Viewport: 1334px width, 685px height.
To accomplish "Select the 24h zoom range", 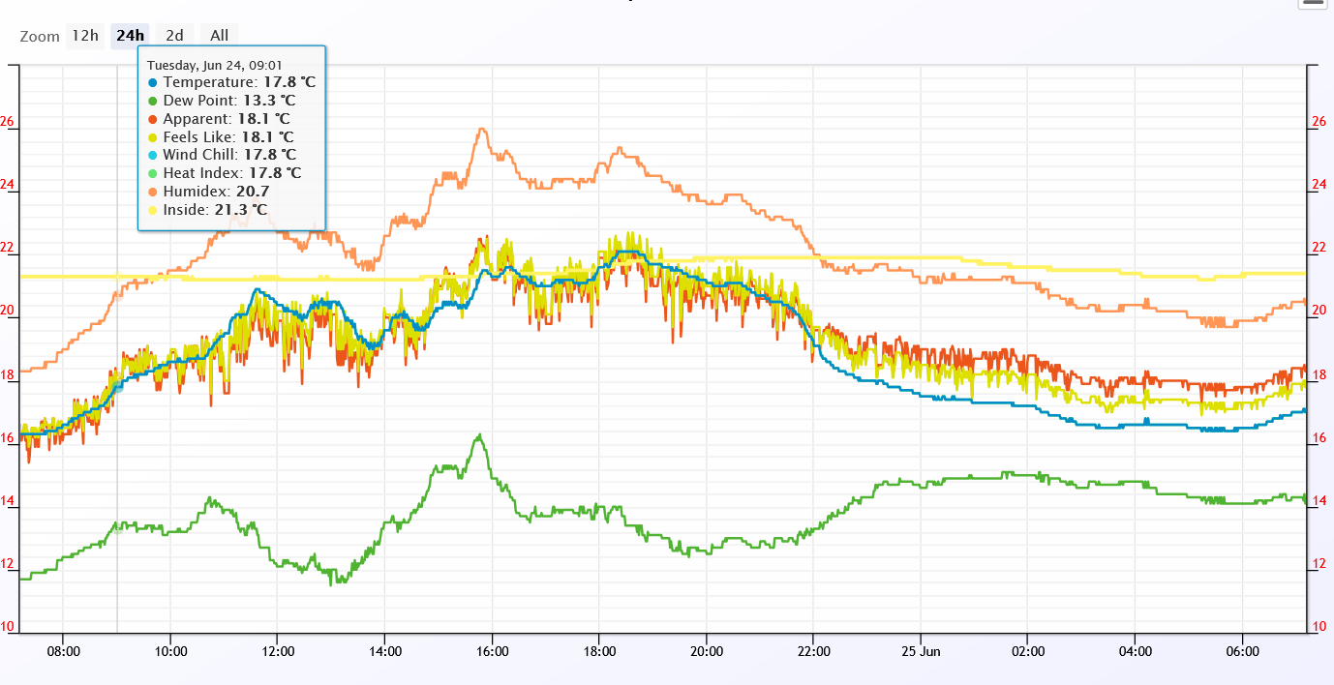I will point(130,36).
